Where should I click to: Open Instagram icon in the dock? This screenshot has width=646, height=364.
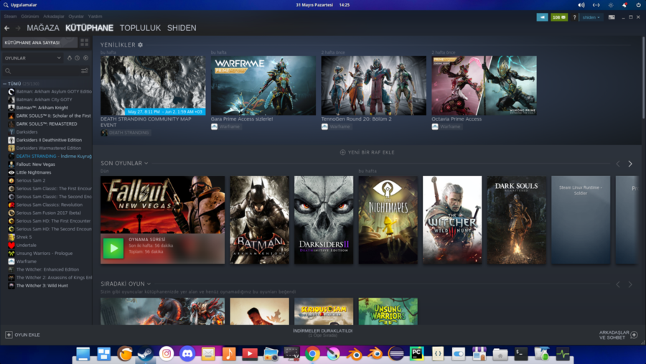167,354
